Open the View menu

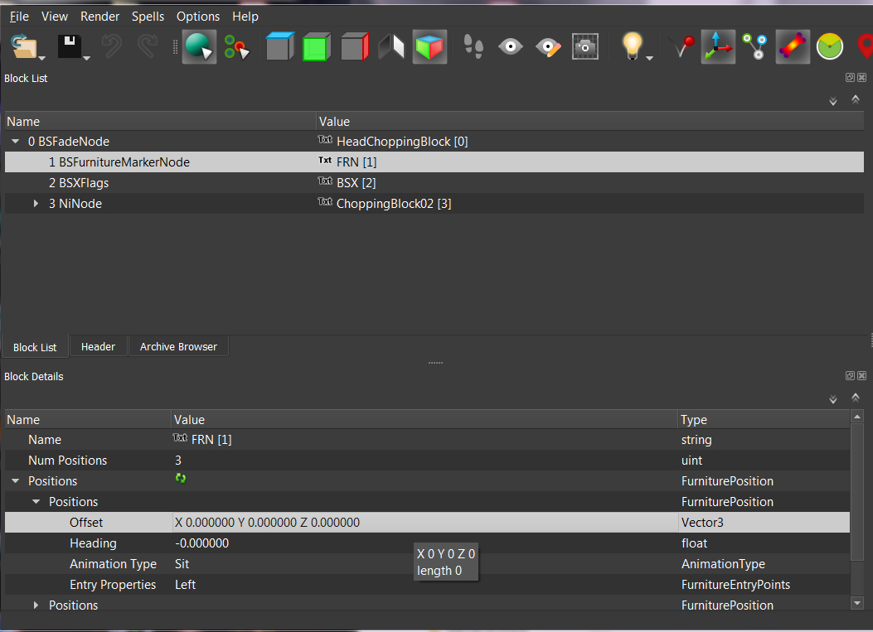point(55,17)
